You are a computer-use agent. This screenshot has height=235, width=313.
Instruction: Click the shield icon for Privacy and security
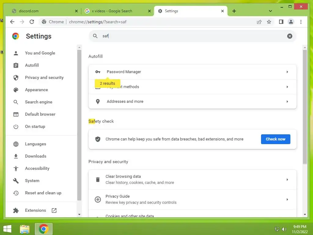point(16,77)
